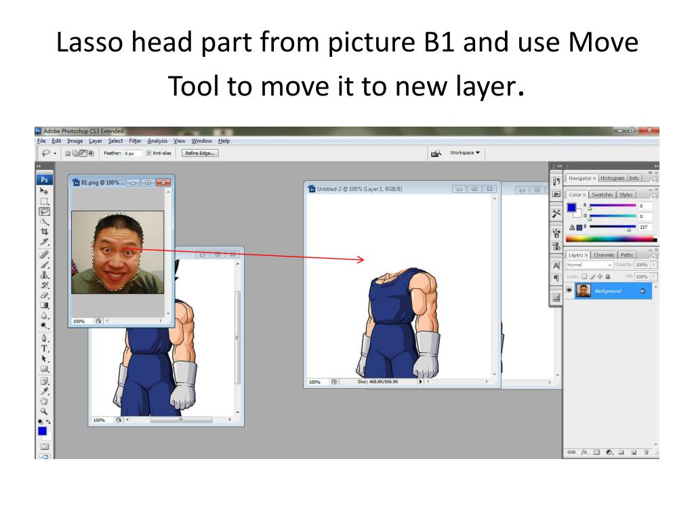
Task: Select the Brush tool
Action: (44, 265)
